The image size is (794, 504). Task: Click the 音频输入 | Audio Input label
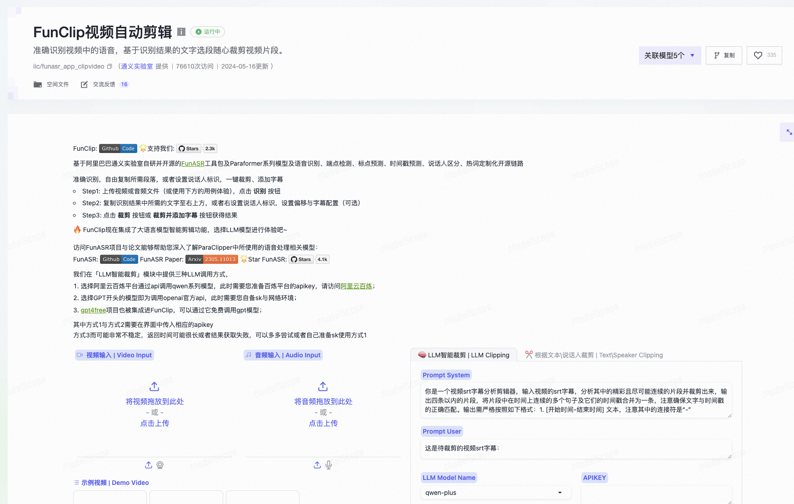pos(283,355)
